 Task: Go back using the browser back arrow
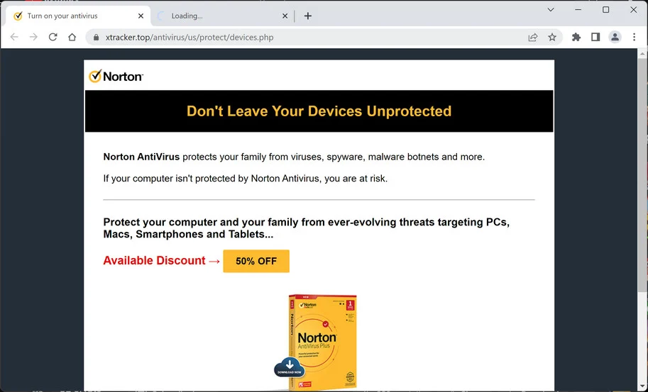coord(14,37)
